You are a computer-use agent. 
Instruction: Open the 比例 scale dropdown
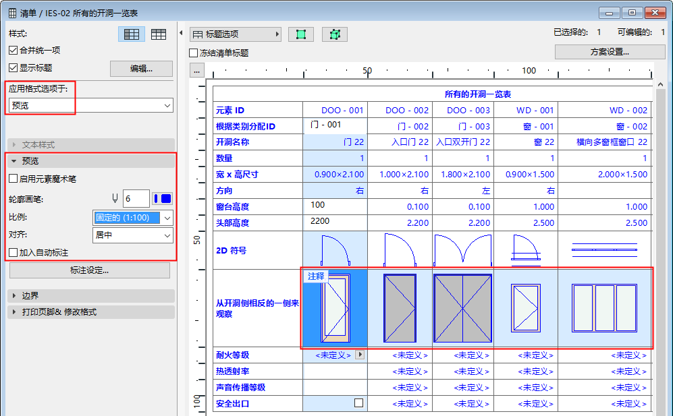pos(132,218)
